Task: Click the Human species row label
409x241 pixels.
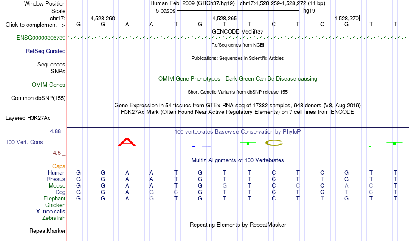Action: [56, 173]
